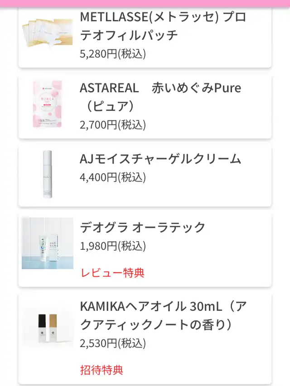Click the 2,700円(税込) price

(113, 125)
